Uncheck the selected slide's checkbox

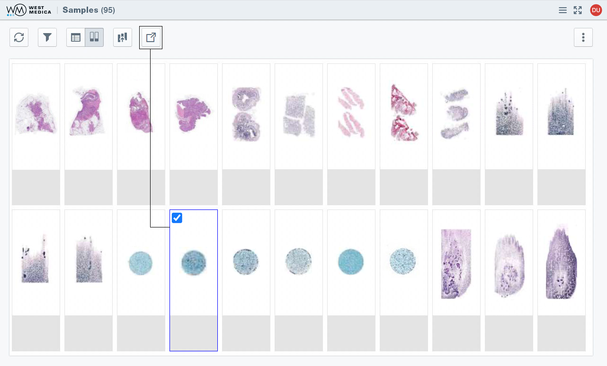coord(177,218)
